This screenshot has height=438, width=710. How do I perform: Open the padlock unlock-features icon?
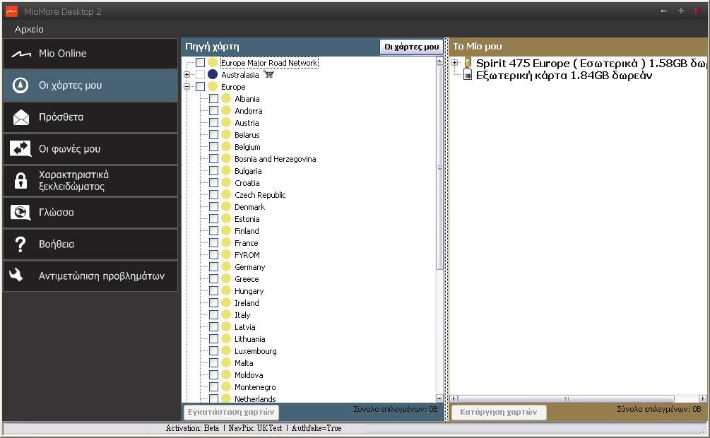[x=20, y=180]
